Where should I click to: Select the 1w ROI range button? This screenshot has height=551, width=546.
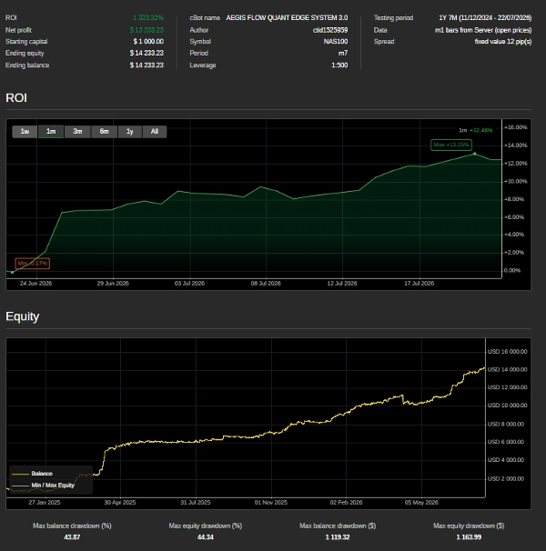click(25, 132)
